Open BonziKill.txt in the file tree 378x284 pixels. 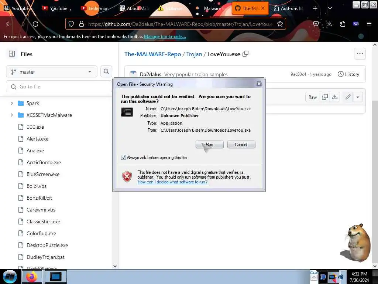click(x=39, y=198)
